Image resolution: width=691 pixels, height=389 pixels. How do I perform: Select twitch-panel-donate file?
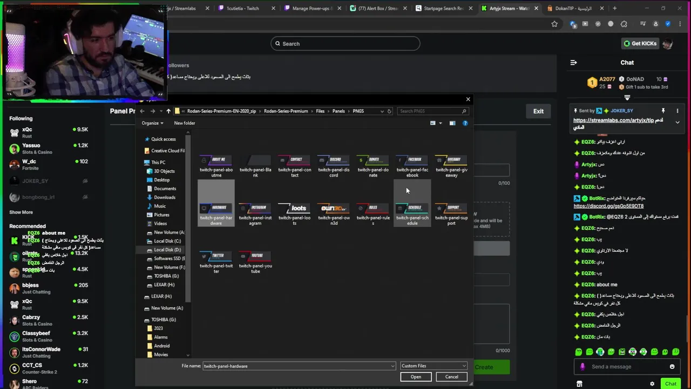[373, 166]
